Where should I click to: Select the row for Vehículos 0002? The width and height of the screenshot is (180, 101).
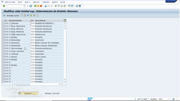(x=3, y=23)
